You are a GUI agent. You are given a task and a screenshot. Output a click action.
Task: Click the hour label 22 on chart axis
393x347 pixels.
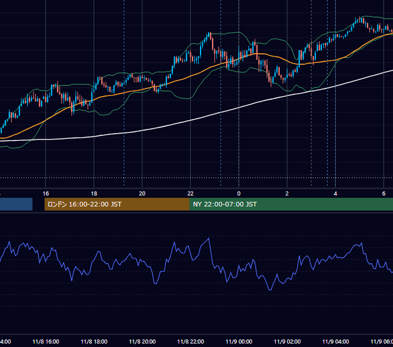(191, 194)
